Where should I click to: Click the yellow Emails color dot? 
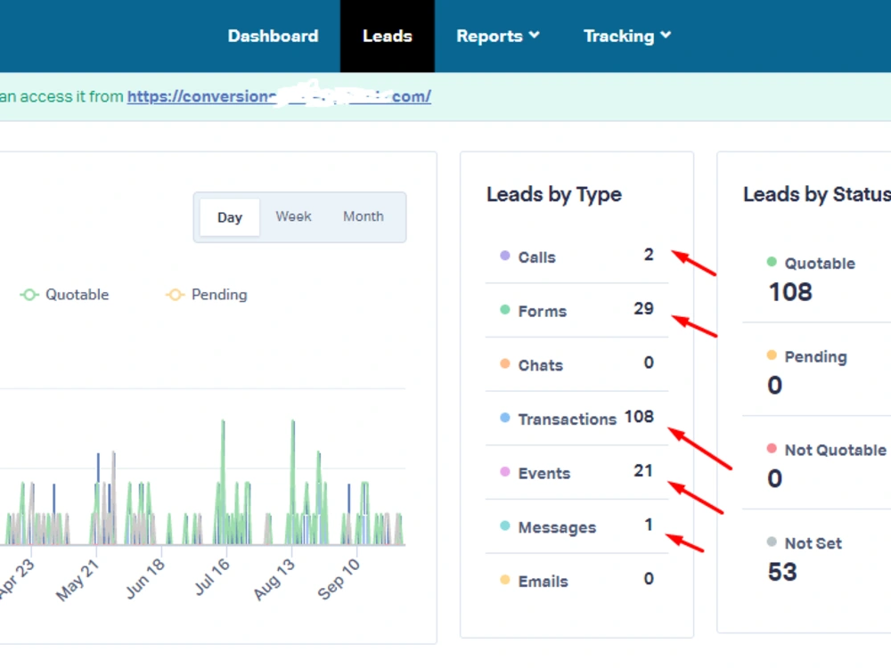504,580
